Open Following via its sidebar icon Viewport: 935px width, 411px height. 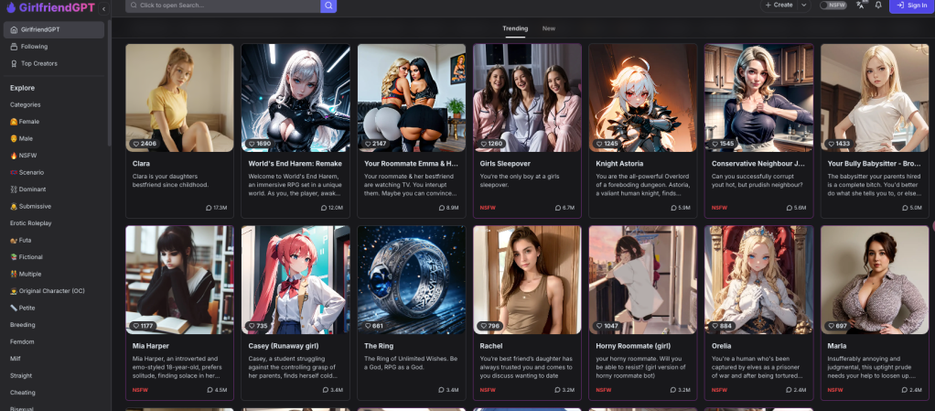click(14, 47)
